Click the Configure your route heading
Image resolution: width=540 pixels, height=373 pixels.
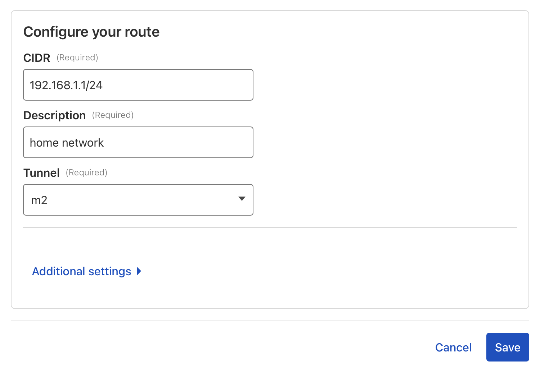pos(91,32)
